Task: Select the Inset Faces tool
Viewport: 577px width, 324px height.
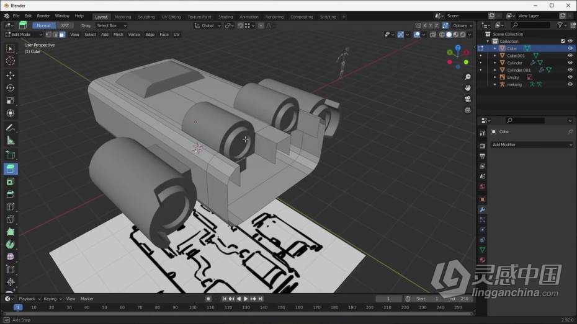Action: 11,182
